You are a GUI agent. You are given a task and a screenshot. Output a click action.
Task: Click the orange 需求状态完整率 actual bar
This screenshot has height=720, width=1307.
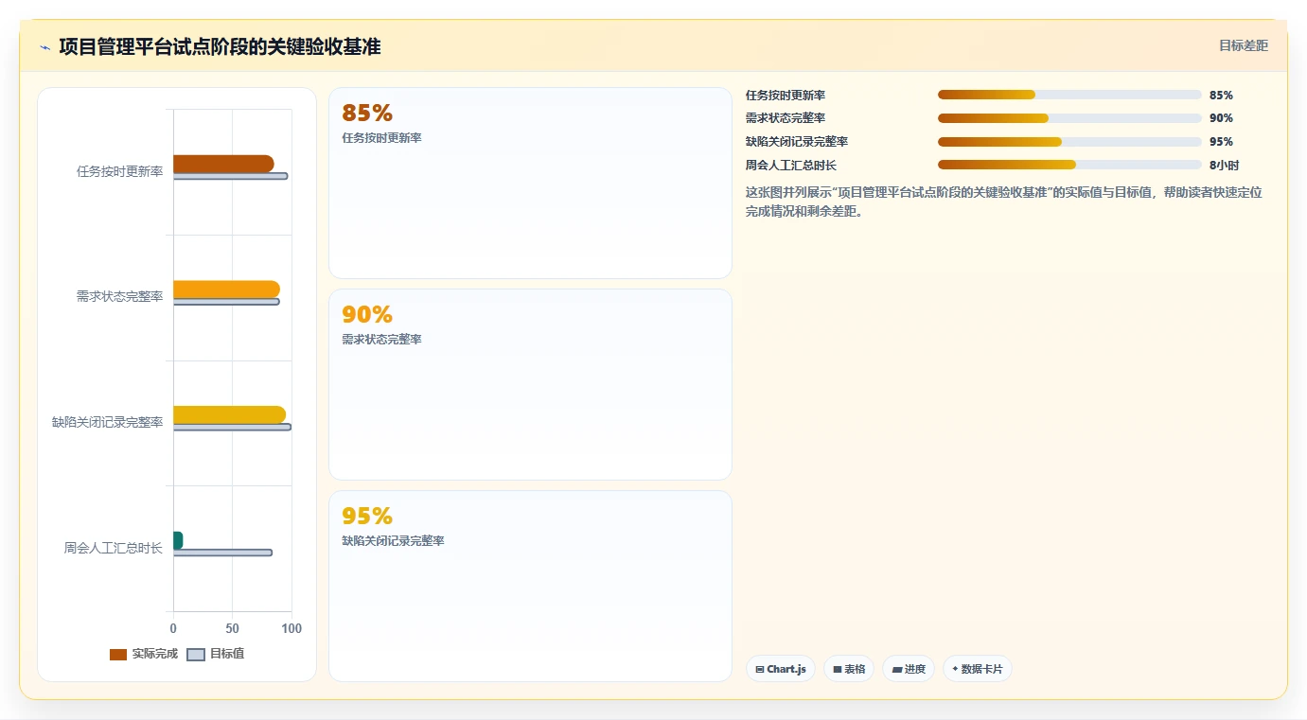tap(226, 290)
